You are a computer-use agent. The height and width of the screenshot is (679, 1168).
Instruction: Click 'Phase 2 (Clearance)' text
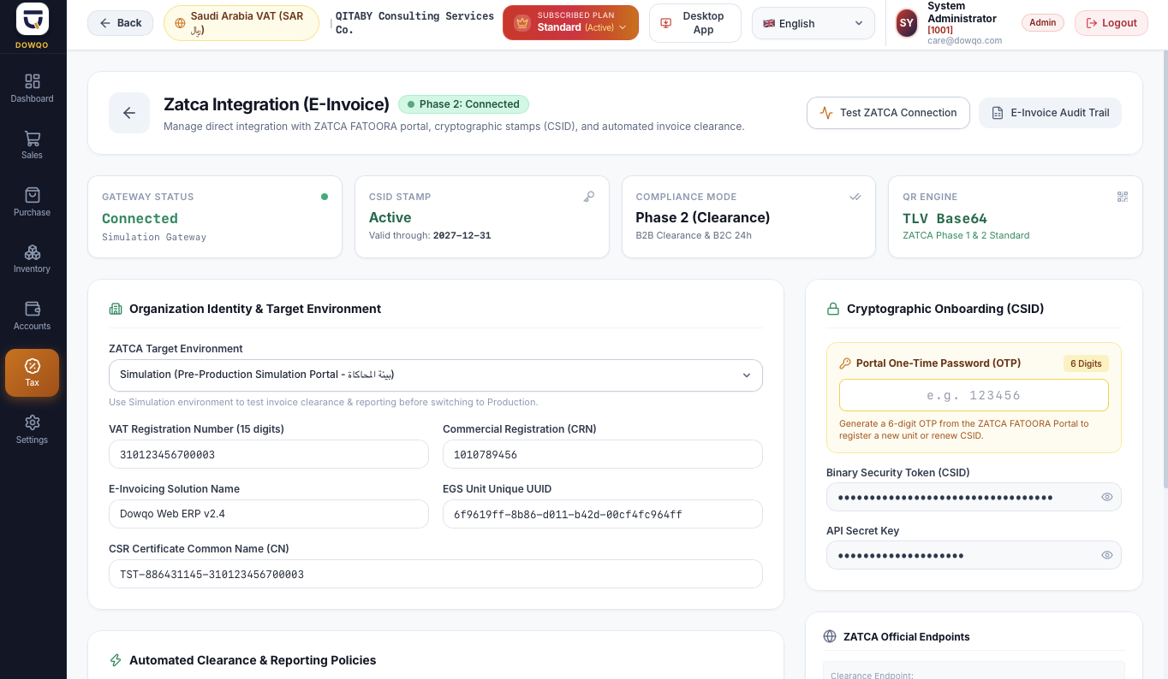[x=702, y=217]
